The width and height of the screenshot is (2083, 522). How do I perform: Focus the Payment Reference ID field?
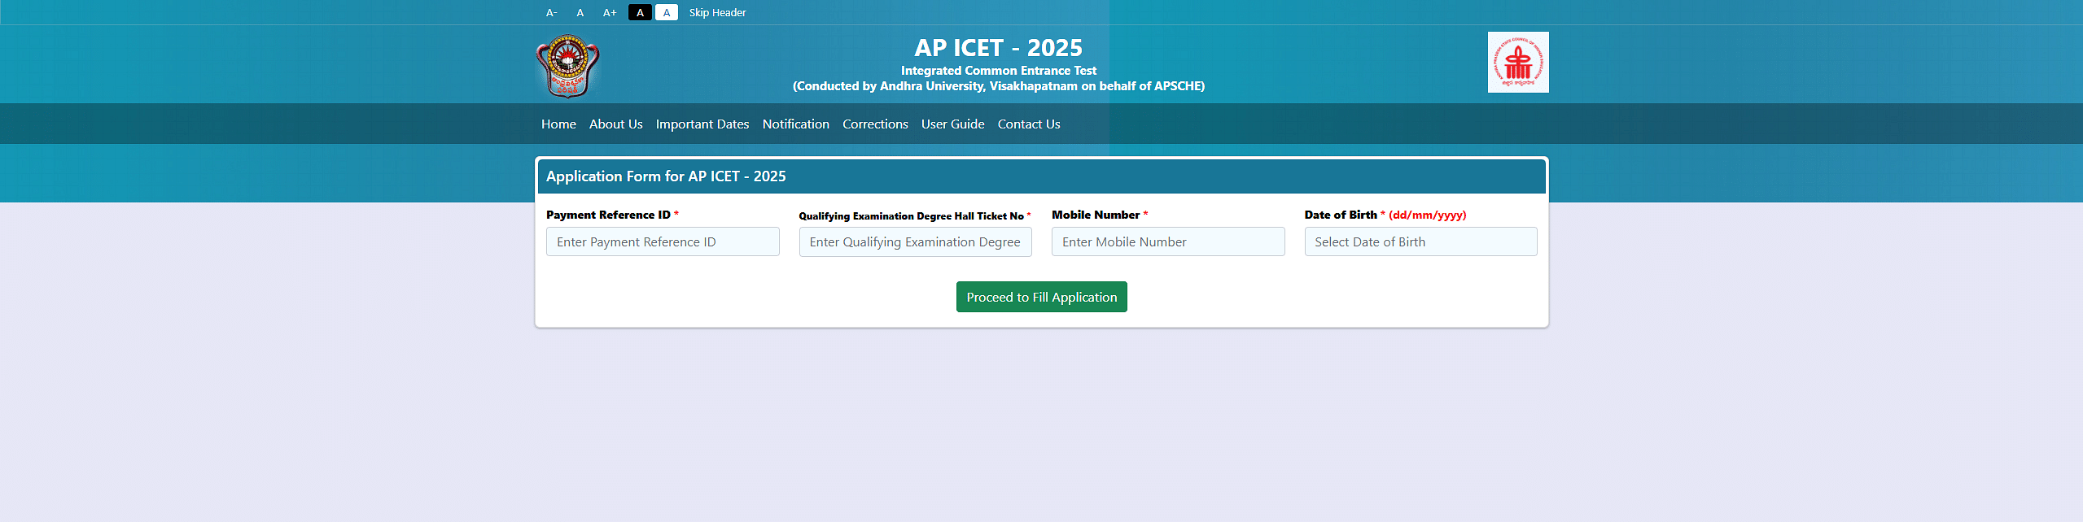click(663, 241)
